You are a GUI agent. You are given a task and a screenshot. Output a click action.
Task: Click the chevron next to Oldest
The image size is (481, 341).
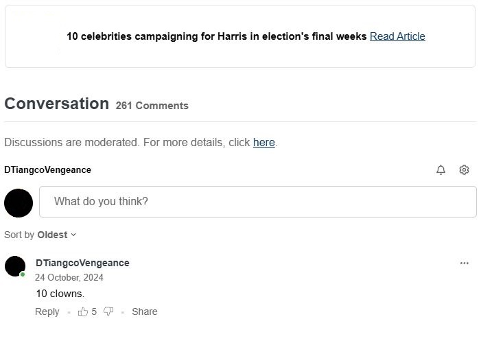(x=73, y=235)
